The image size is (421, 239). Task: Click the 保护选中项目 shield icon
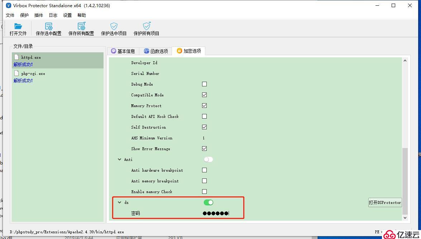tap(114, 26)
